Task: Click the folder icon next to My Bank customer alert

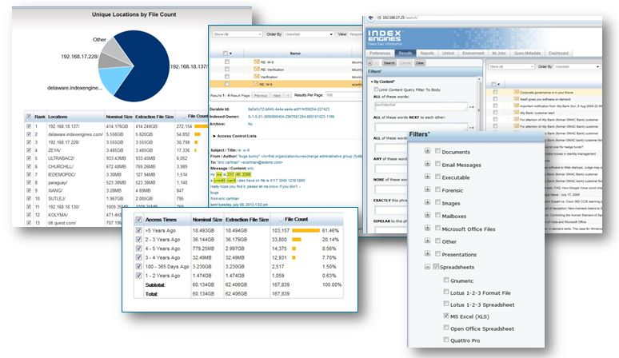Action: coord(516,113)
